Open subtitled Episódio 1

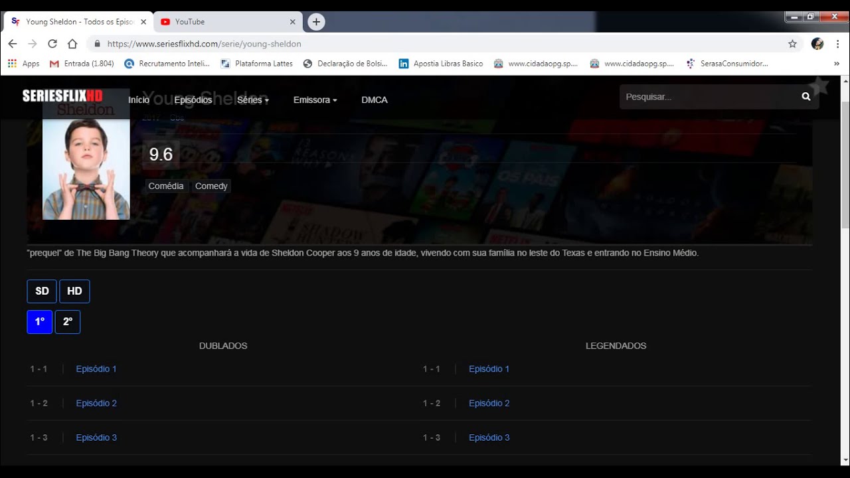489,369
